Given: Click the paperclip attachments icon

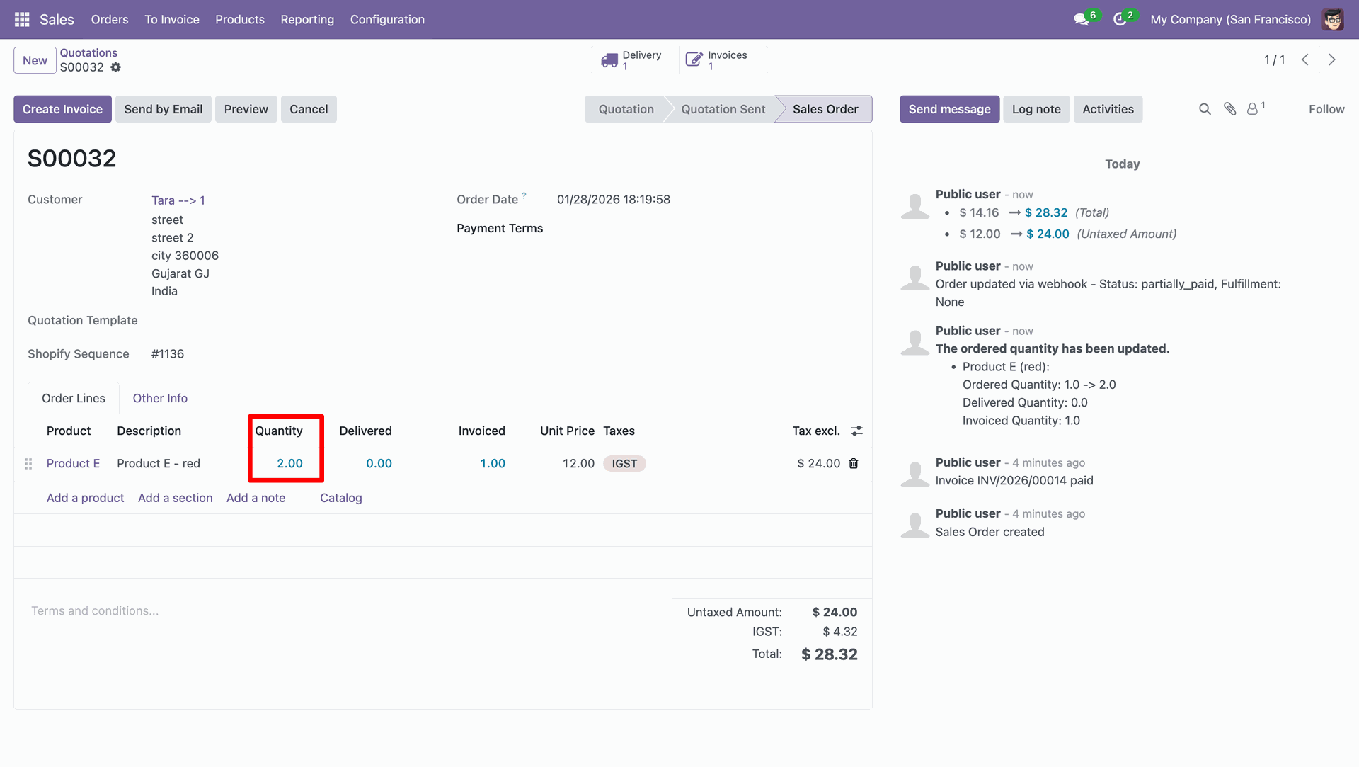Looking at the screenshot, I should tap(1230, 109).
